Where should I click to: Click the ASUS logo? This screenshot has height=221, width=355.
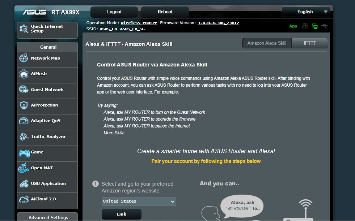point(34,12)
